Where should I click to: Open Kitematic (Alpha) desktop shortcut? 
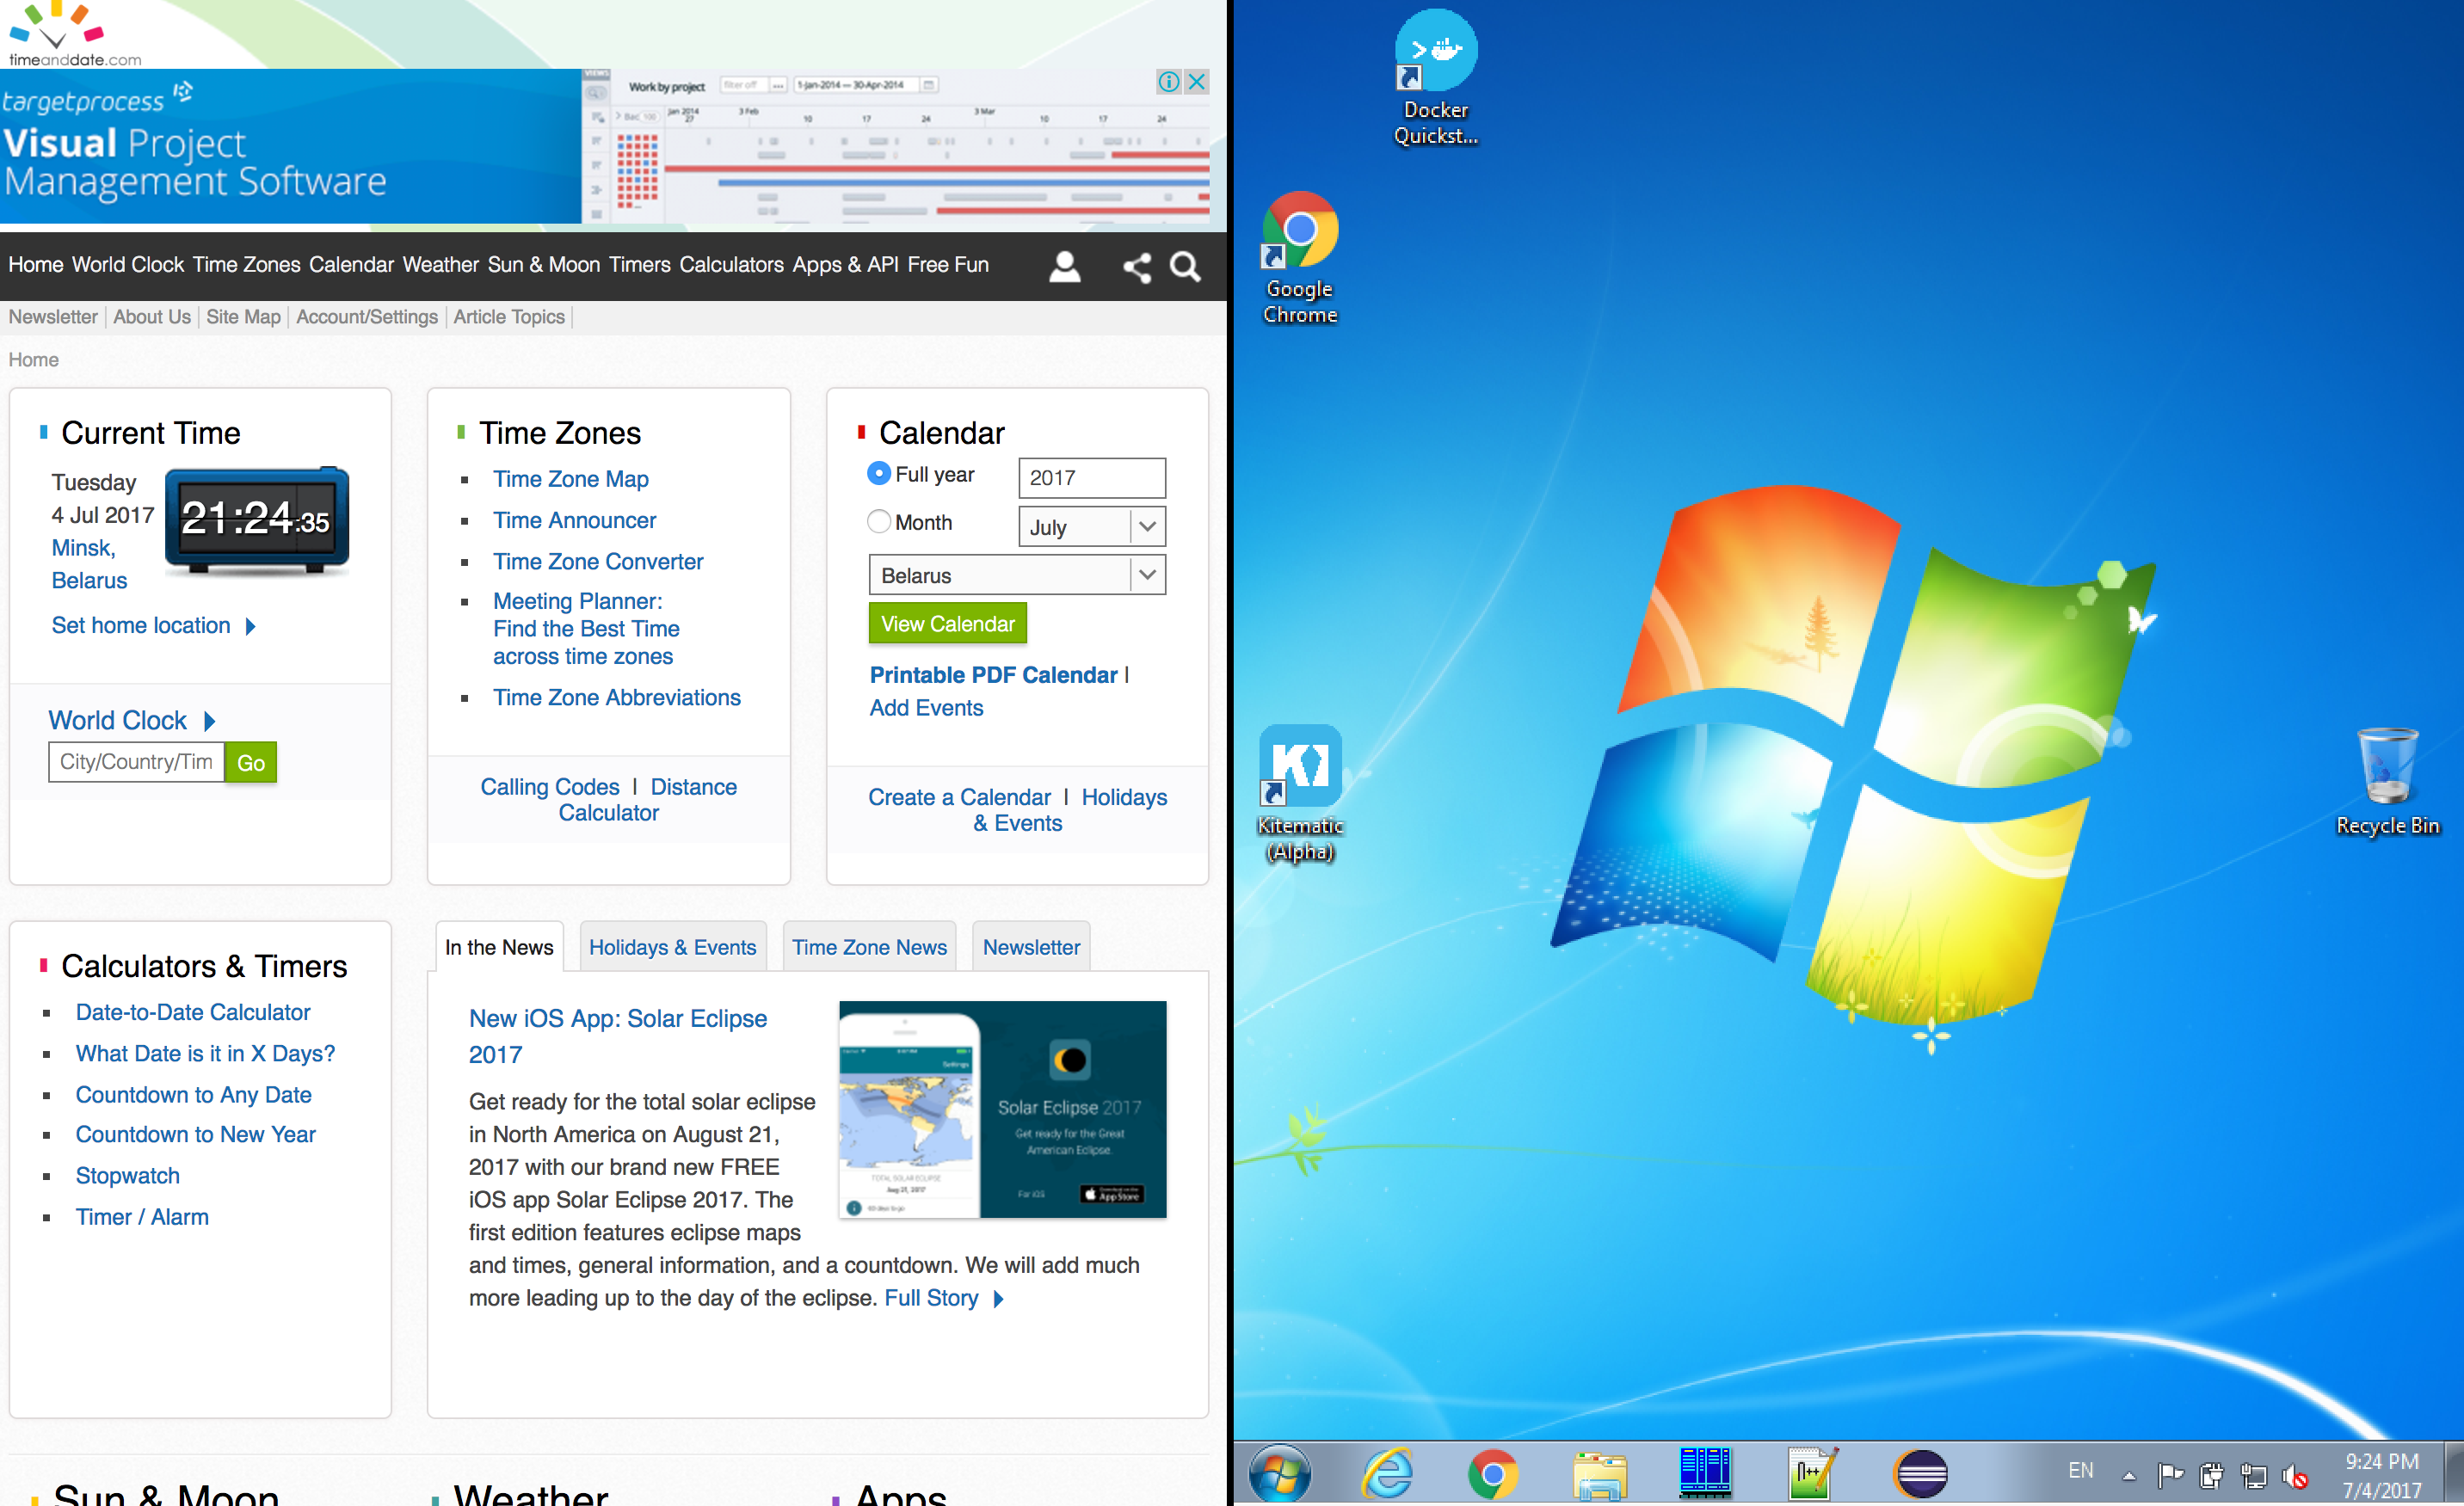(1300, 795)
